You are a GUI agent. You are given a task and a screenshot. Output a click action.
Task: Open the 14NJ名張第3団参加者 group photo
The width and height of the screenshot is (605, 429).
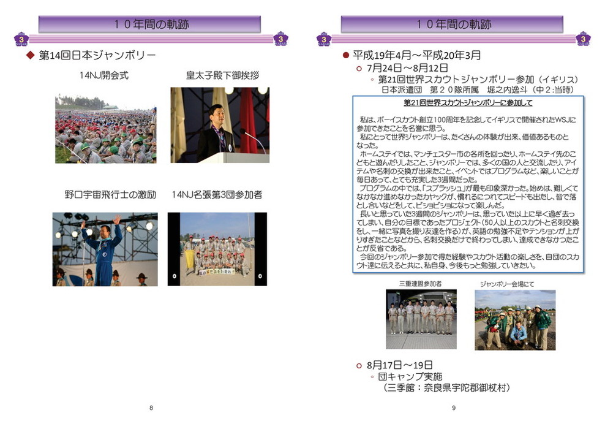(217, 249)
